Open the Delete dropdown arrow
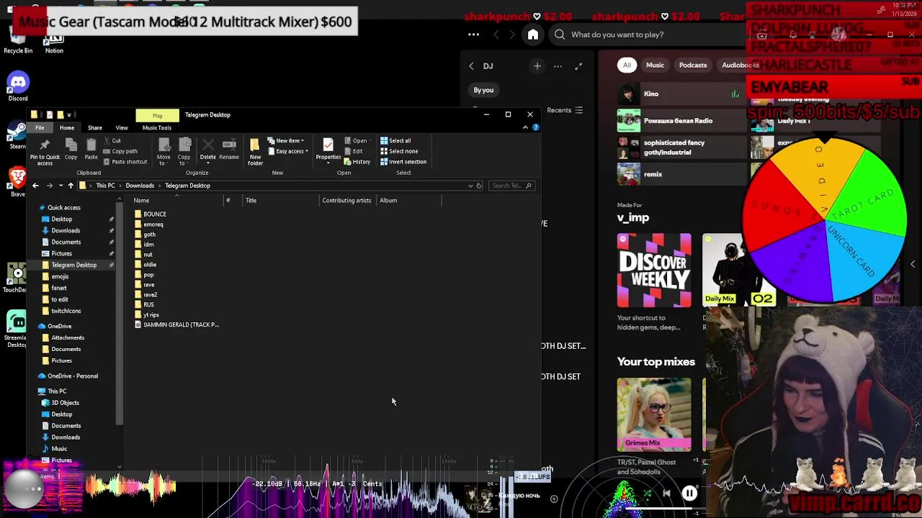The image size is (922, 518). point(208,162)
